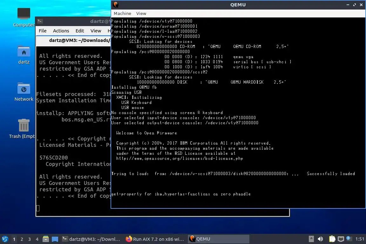This screenshot has height=244, width=366.
Task: Click the terminal cursor block
Action: (x=37, y=208)
